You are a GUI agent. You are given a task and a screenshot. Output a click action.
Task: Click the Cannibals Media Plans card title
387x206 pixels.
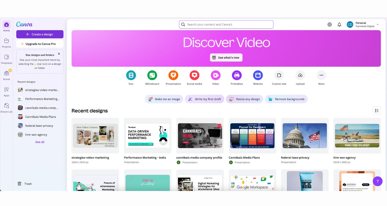[244, 158]
